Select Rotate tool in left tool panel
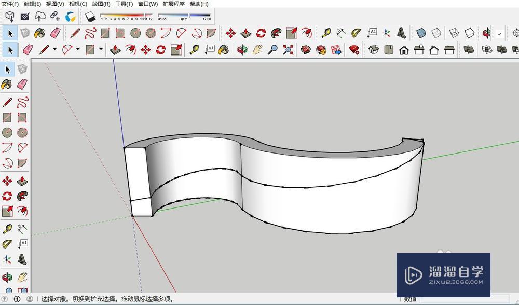Viewport: 519px width, 305px height. click(x=7, y=196)
